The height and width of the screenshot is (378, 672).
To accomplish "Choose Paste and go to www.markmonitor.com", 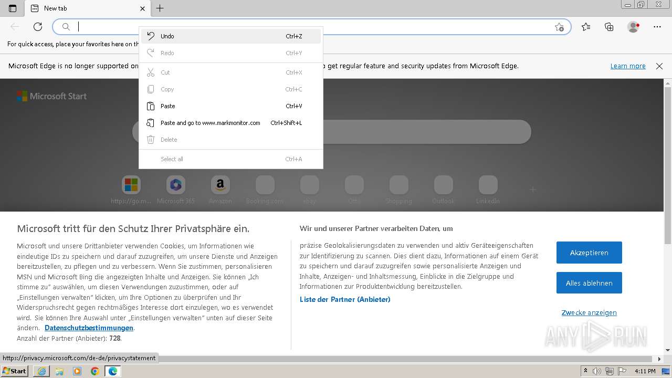I will coord(231,123).
